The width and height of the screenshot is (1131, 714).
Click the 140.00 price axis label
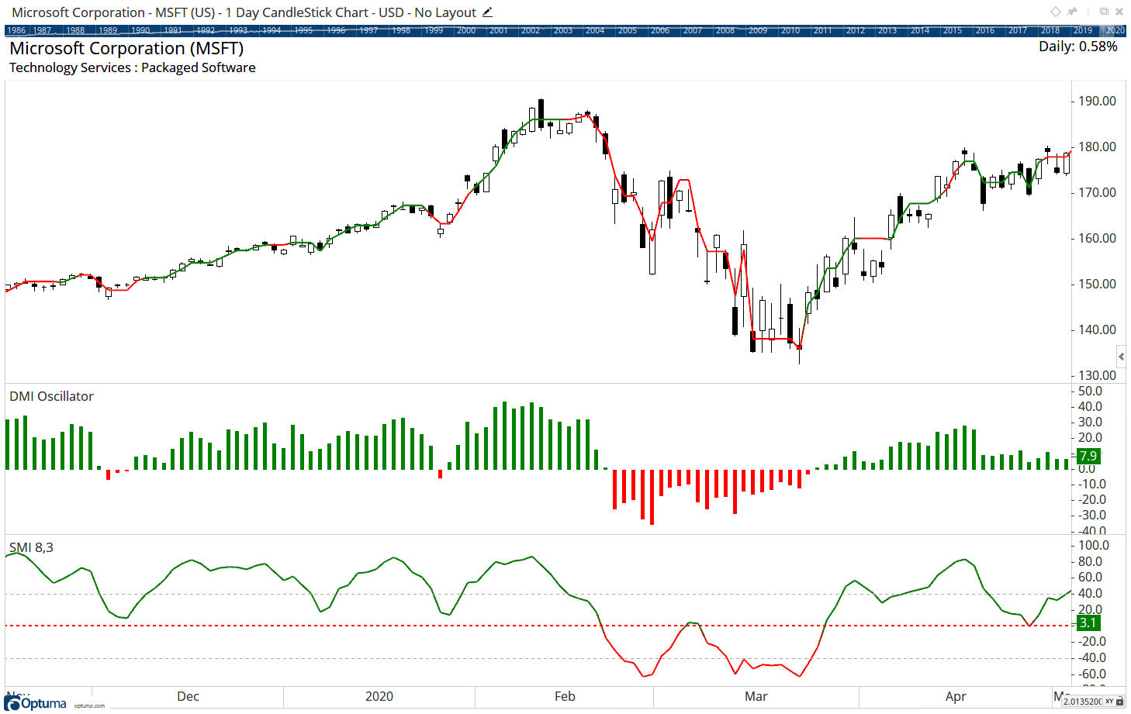tap(1097, 329)
